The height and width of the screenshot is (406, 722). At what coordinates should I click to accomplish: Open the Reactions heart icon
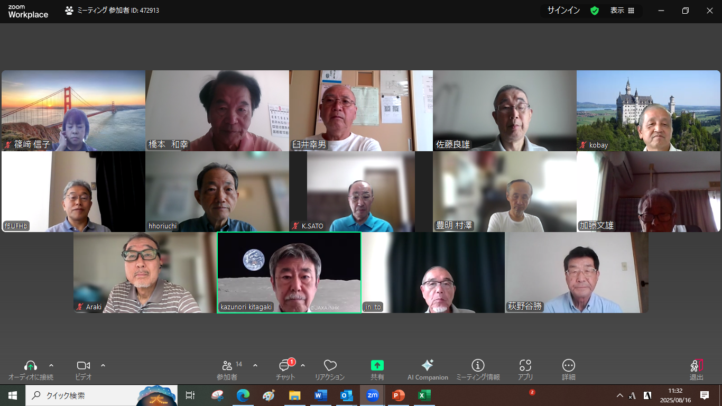tap(330, 365)
